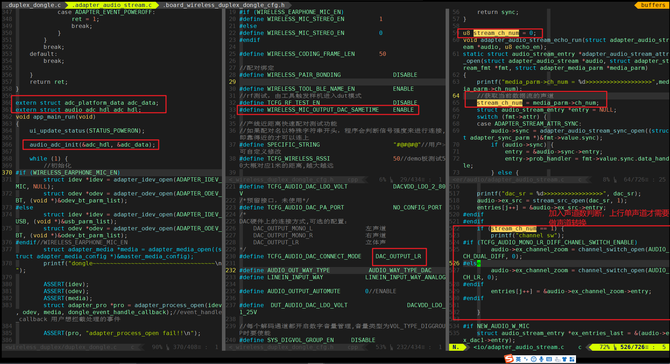Click DISABLE value of WIRELESS_PAIR_BONDING define
Screen dimensions: 670x364
click(x=405, y=75)
